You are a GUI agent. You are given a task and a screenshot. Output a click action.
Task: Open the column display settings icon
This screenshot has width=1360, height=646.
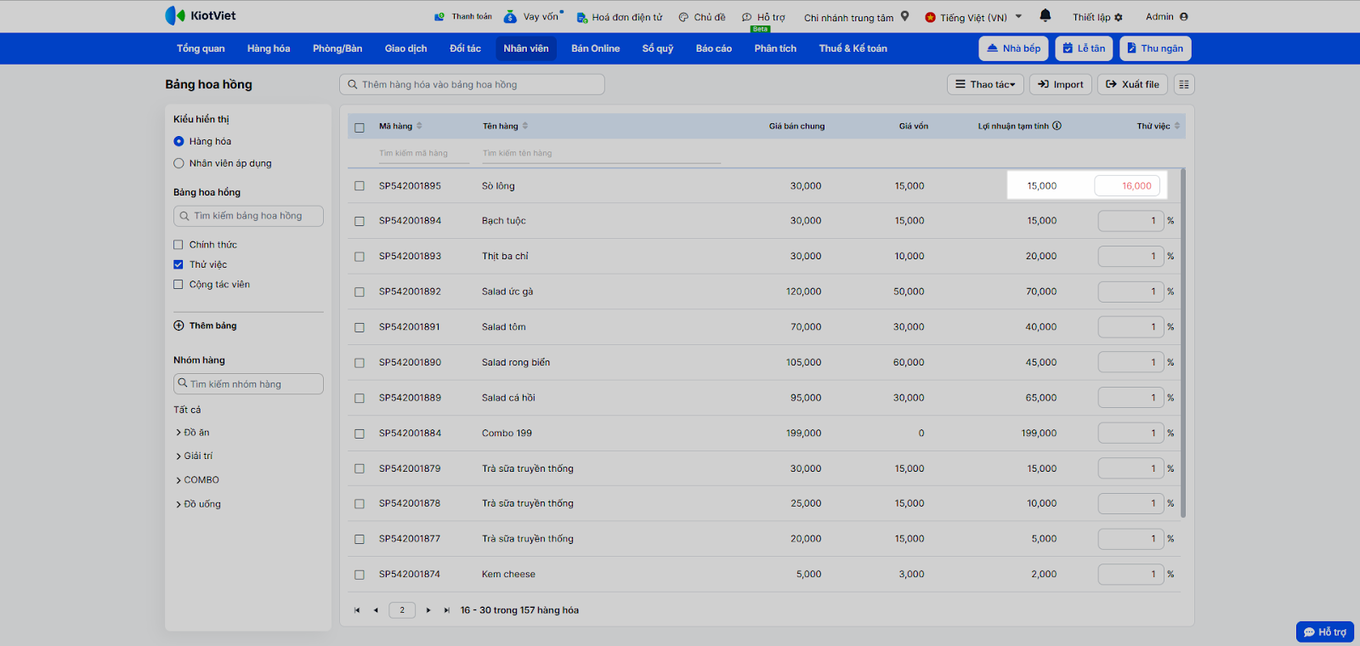(1184, 84)
